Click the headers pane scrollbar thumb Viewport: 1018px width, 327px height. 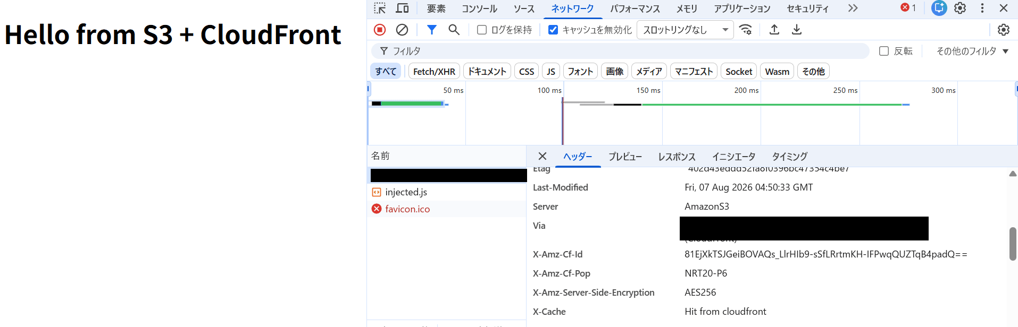1013,244
